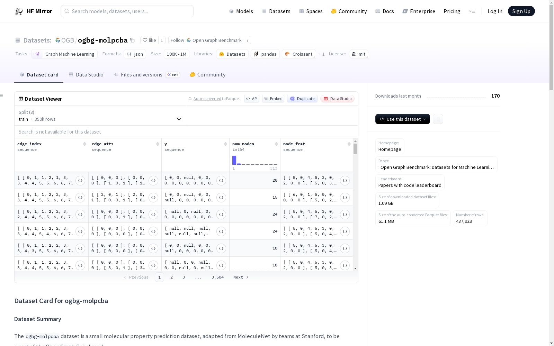Expand node_feat cell in row with num_nodes 20
This screenshot has width=554, height=346.
click(x=345, y=181)
